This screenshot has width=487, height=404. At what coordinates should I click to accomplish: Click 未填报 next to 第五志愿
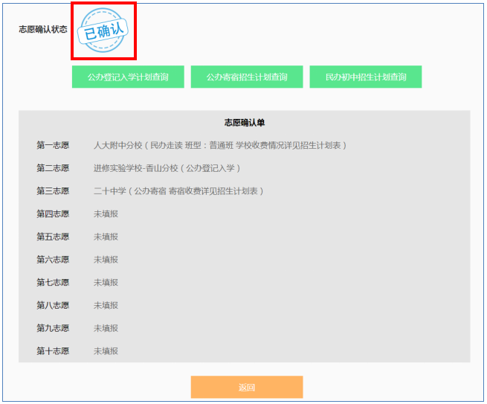click(106, 237)
